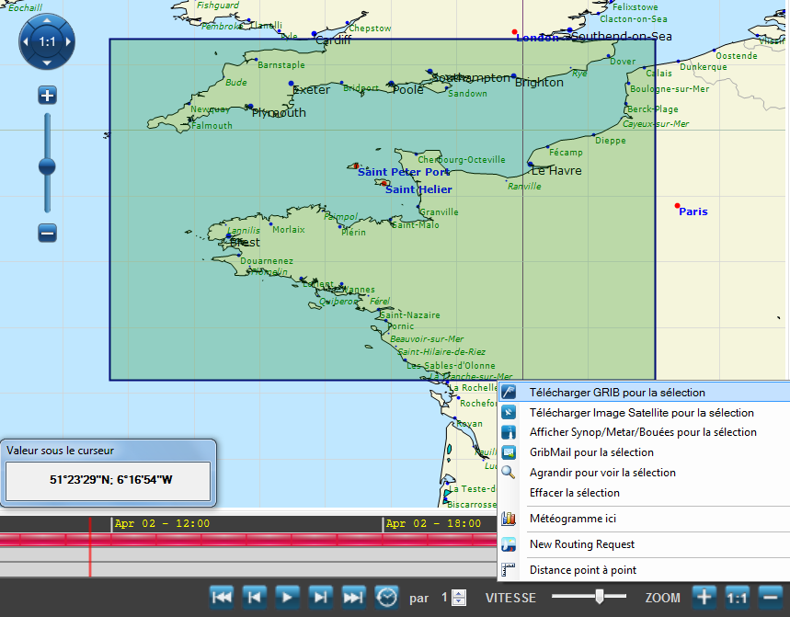Choose 'Télécharger GRIB pour la sélection'
The height and width of the screenshot is (617, 790).
click(x=617, y=393)
